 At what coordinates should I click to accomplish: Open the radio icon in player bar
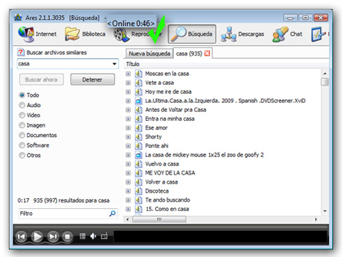(x=104, y=236)
